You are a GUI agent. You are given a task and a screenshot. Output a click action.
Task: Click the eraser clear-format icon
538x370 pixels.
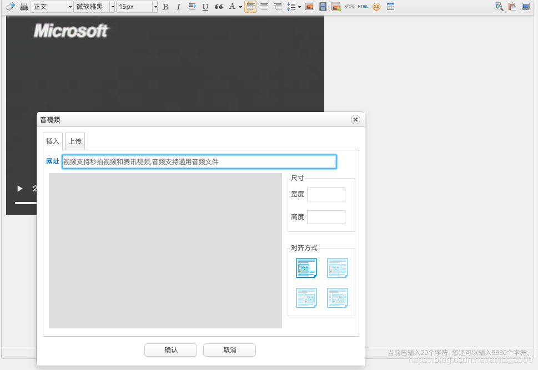(x=11, y=7)
